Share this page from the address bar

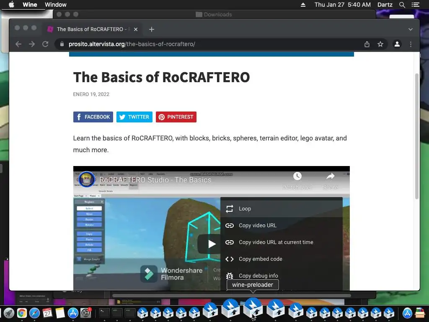(x=367, y=44)
